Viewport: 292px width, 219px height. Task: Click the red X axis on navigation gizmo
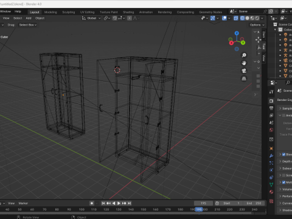231,43
